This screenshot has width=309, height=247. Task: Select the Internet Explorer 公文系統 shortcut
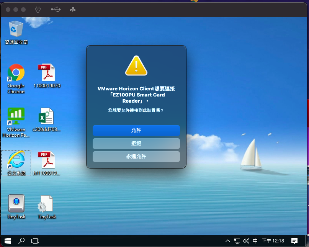tap(16, 163)
